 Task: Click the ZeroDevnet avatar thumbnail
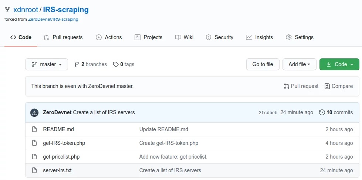tap(34, 113)
